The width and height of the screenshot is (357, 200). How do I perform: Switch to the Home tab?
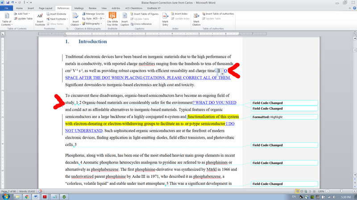click(x=19, y=8)
